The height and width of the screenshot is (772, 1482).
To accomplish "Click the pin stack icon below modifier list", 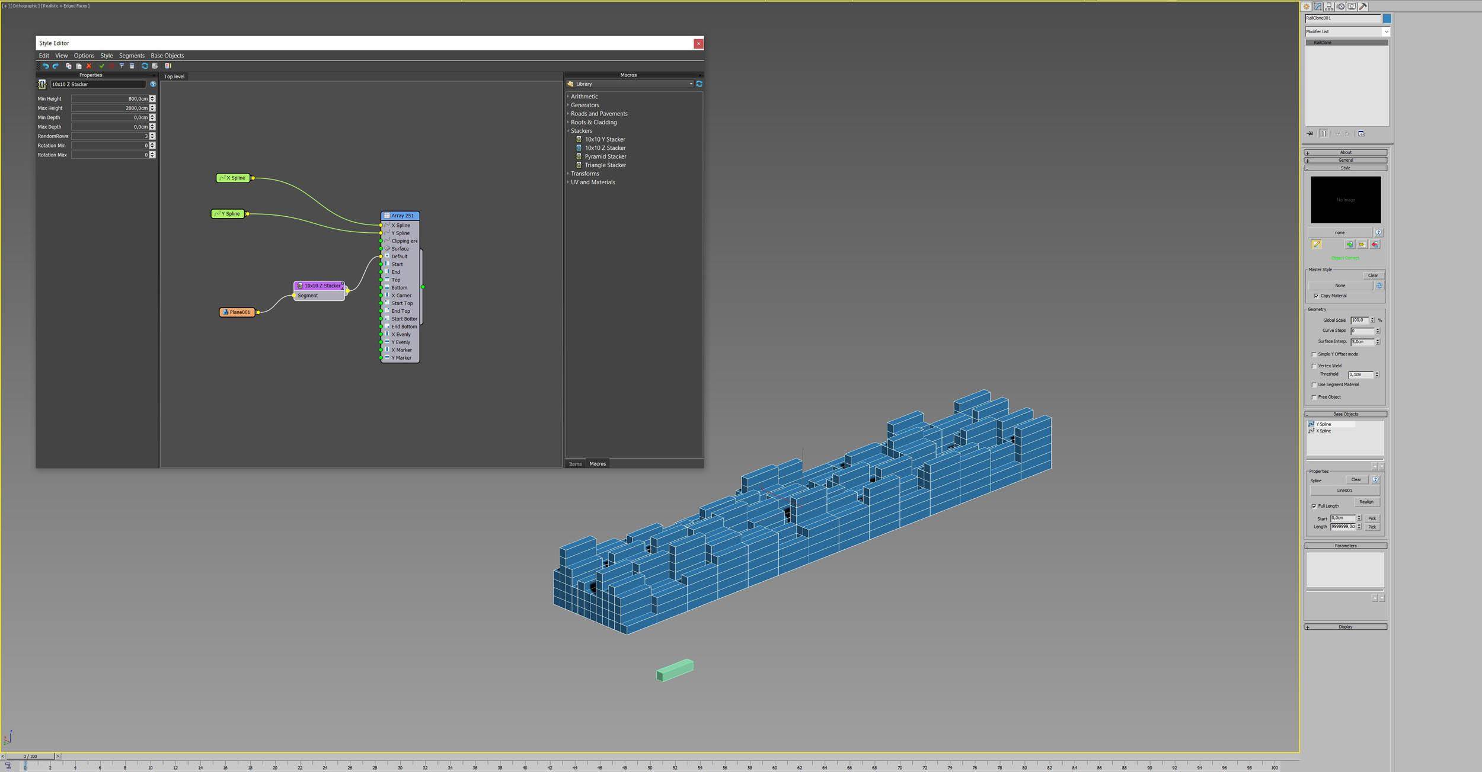I will 1310,134.
